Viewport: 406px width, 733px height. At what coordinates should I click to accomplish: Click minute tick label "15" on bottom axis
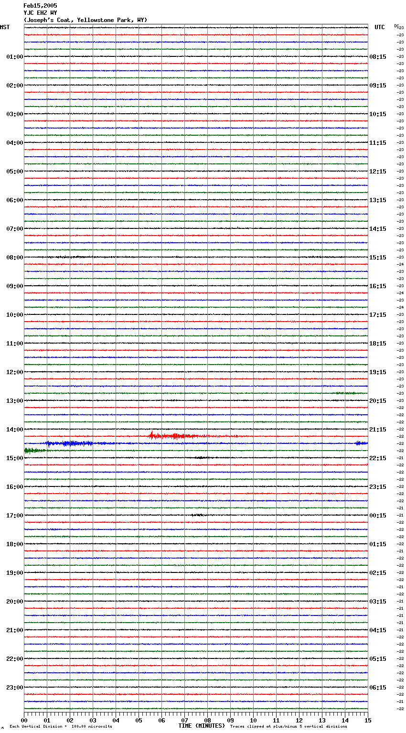pos(368,720)
